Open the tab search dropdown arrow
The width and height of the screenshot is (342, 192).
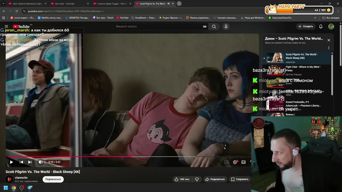click(x=3, y=4)
